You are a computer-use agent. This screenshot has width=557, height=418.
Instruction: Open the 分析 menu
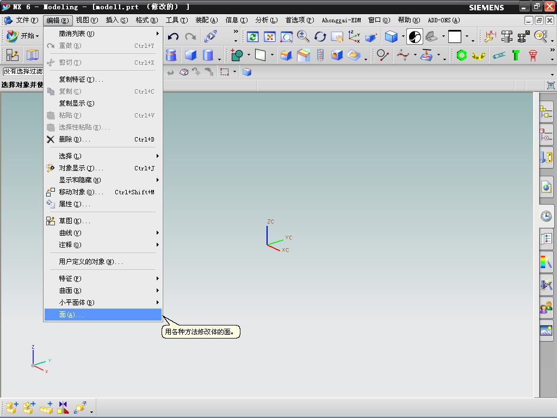[267, 20]
